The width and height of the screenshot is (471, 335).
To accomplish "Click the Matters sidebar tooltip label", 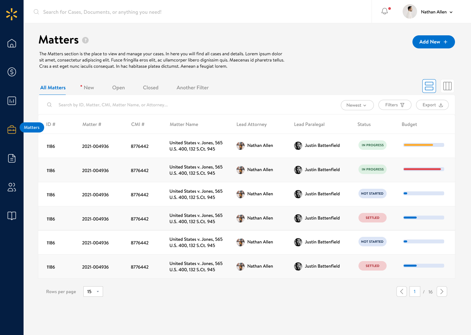I will [32, 128].
